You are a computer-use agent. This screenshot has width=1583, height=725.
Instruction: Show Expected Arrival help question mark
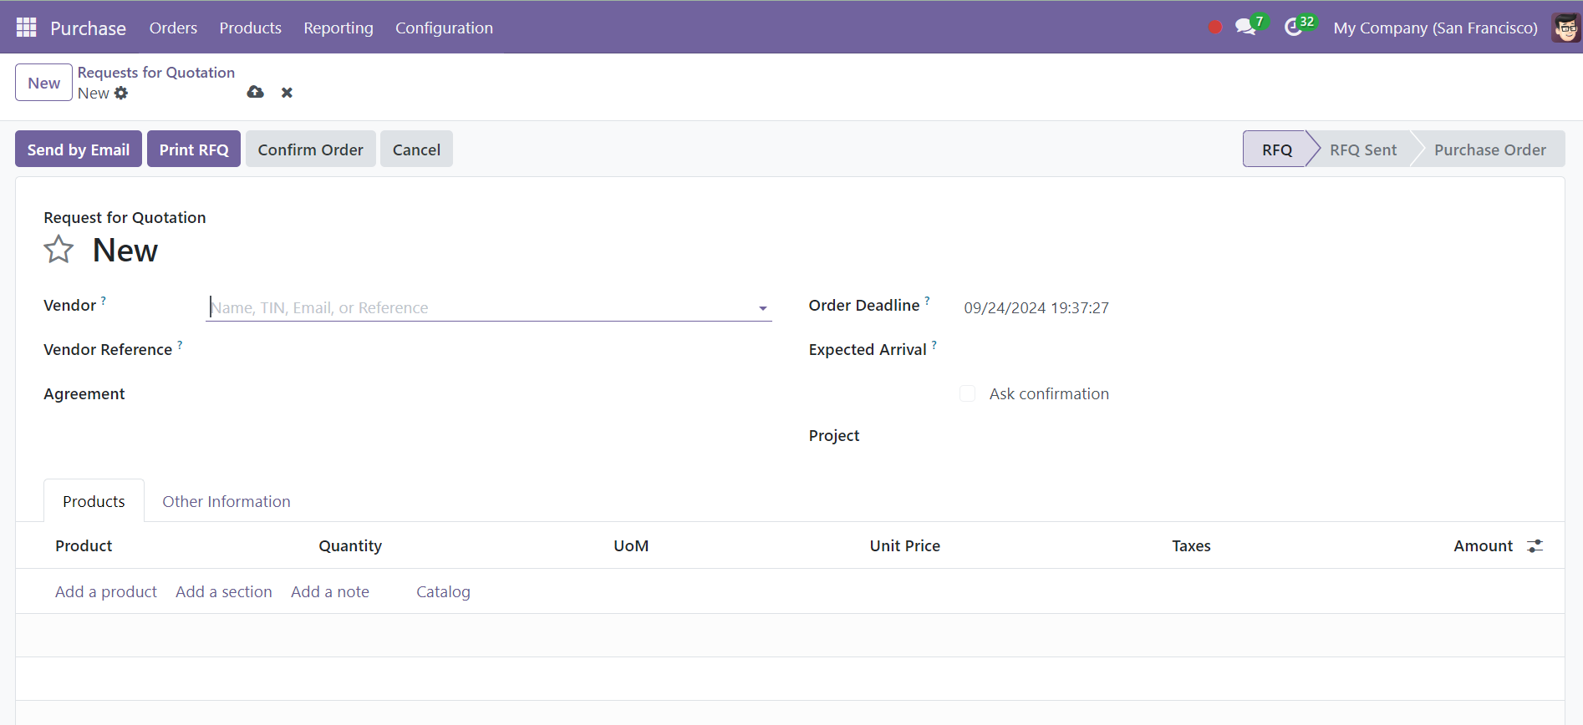click(934, 344)
